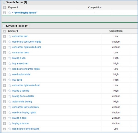
Task: Open the buy used keyword link
Action: pos(17,80)
